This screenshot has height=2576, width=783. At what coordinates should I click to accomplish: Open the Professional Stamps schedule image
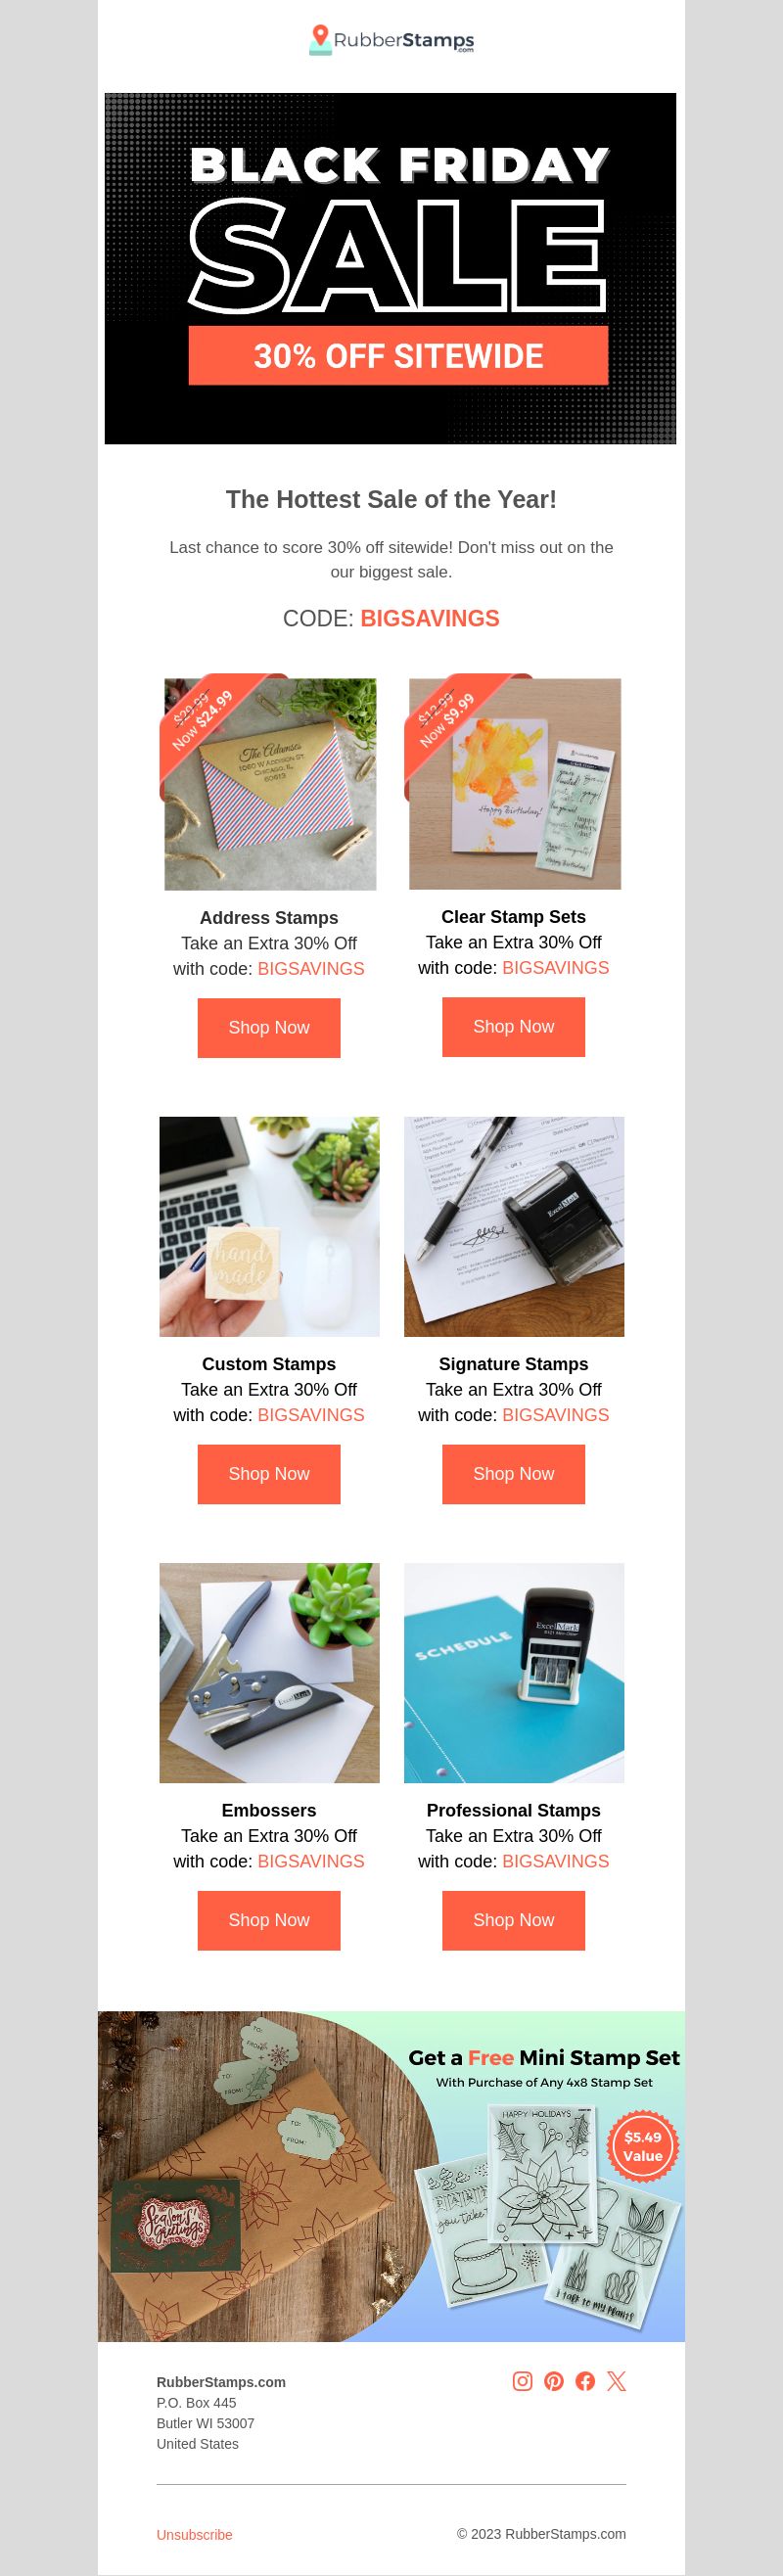click(514, 1673)
